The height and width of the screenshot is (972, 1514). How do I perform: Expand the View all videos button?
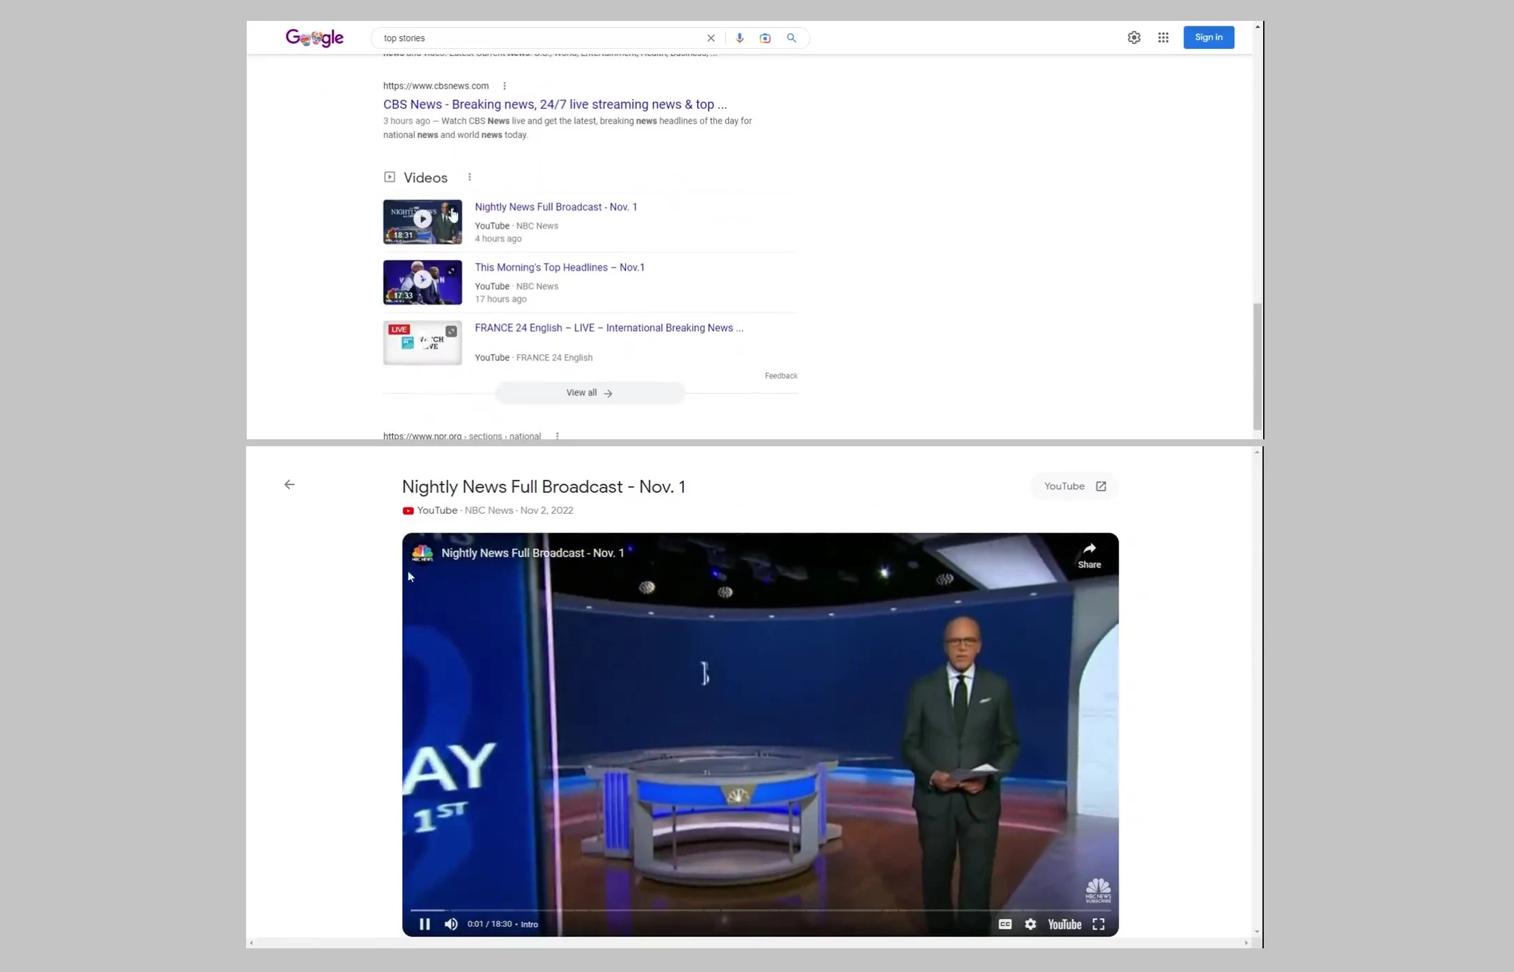[589, 393]
